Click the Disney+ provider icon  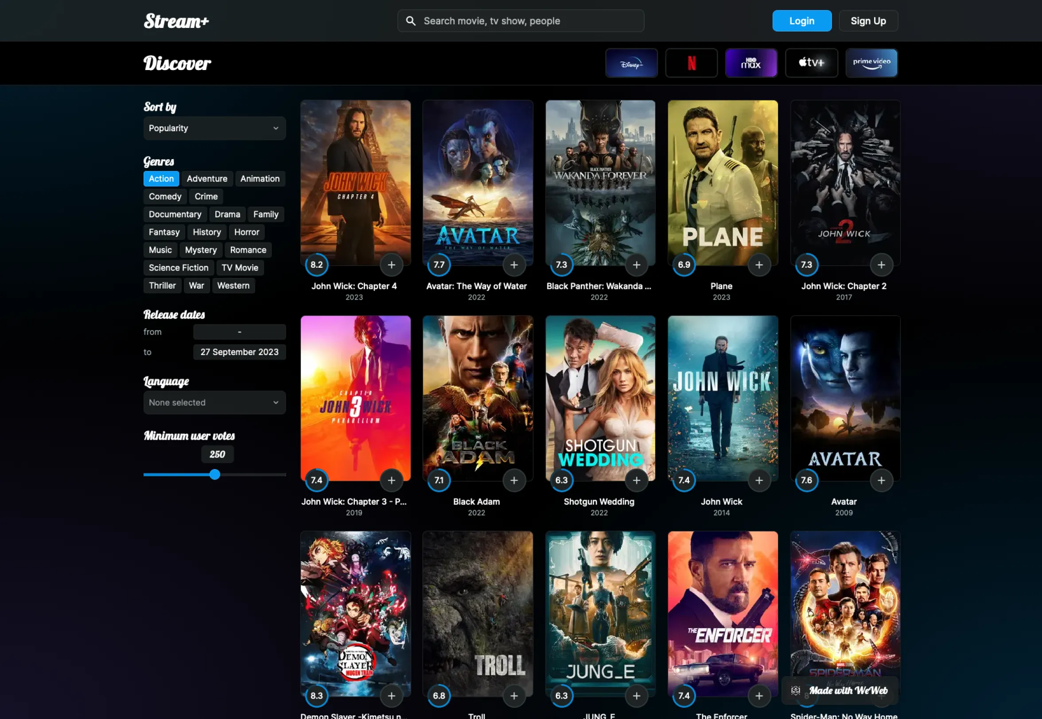(631, 63)
